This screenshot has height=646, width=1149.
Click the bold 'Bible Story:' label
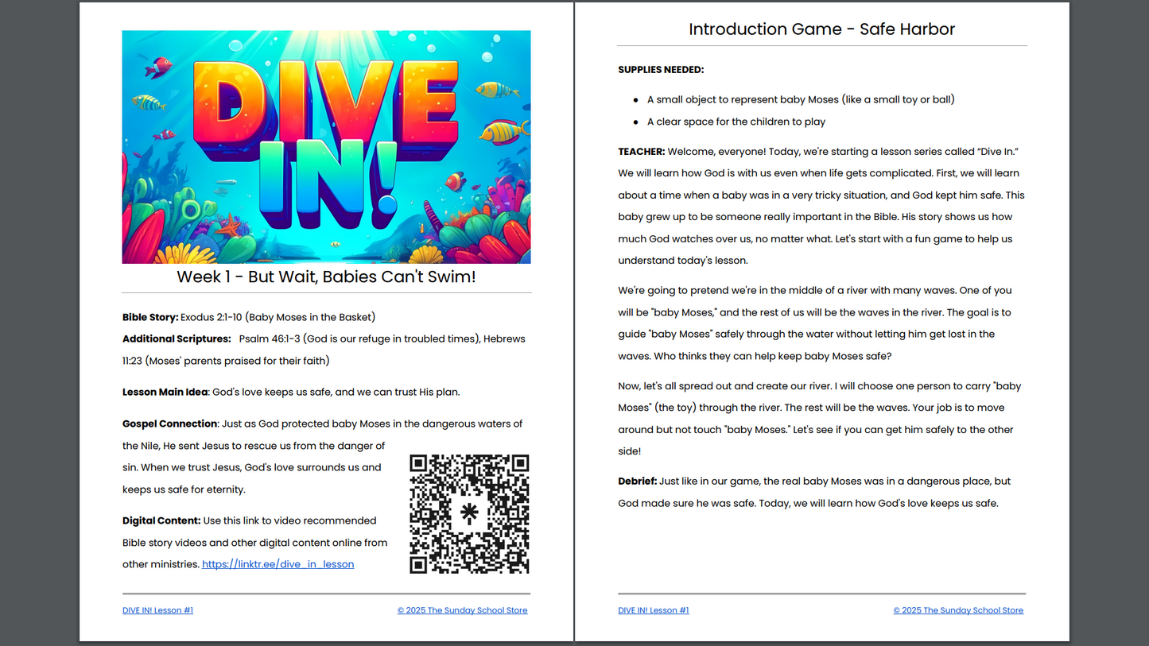(150, 317)
